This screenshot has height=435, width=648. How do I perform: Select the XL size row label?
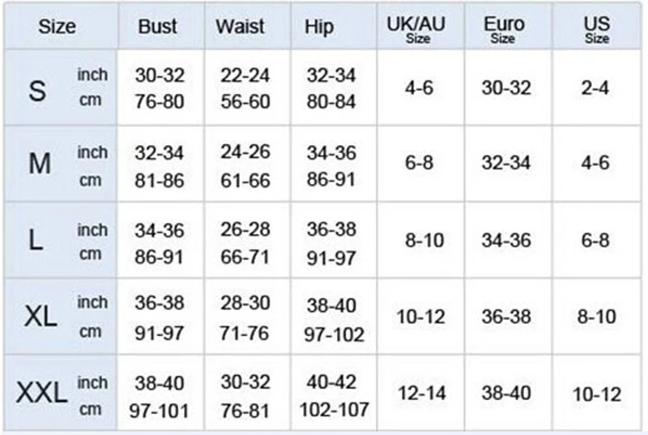pyautogui.click(x=40, y=317)
